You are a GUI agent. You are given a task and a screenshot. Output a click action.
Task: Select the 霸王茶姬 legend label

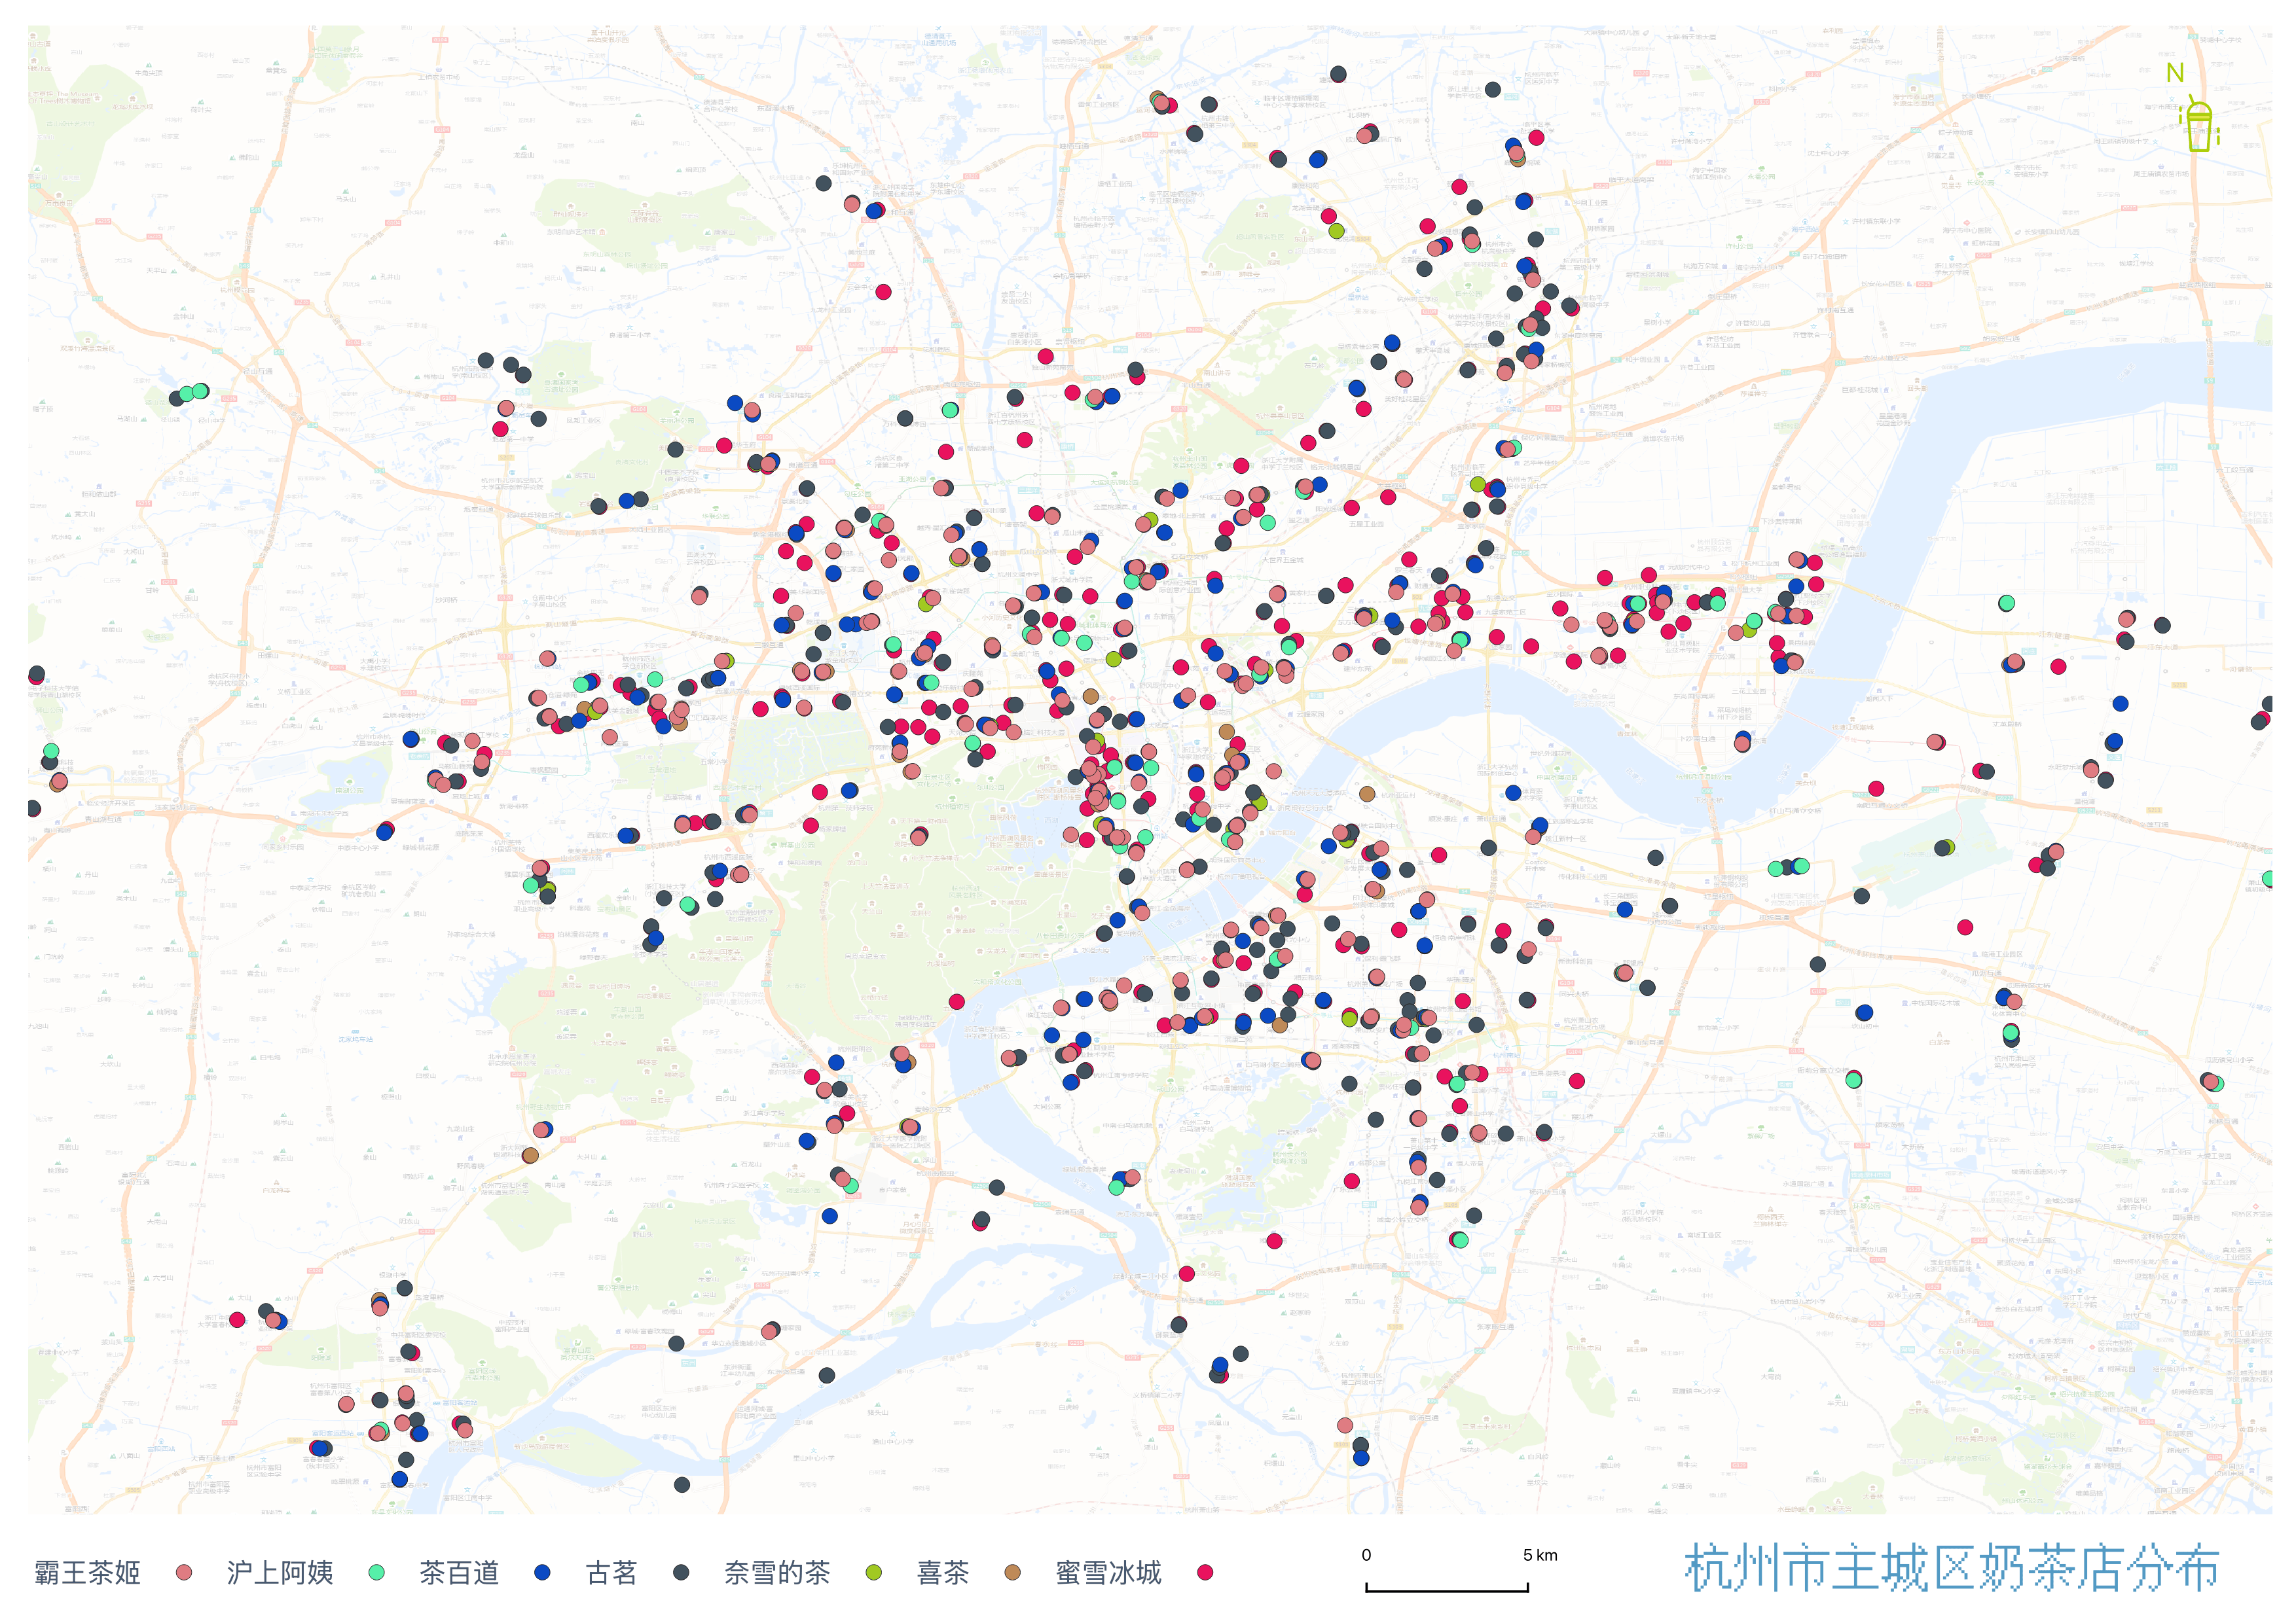pos(87,1572)
